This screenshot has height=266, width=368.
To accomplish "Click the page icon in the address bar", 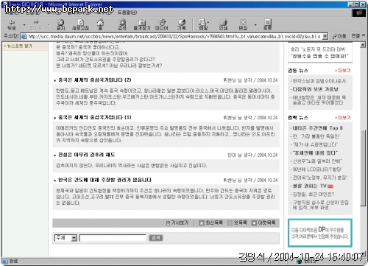I will 24,37.
